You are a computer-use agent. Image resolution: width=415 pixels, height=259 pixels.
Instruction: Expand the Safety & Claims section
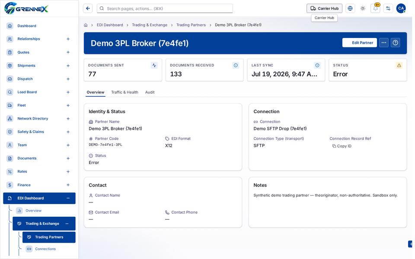68,132
